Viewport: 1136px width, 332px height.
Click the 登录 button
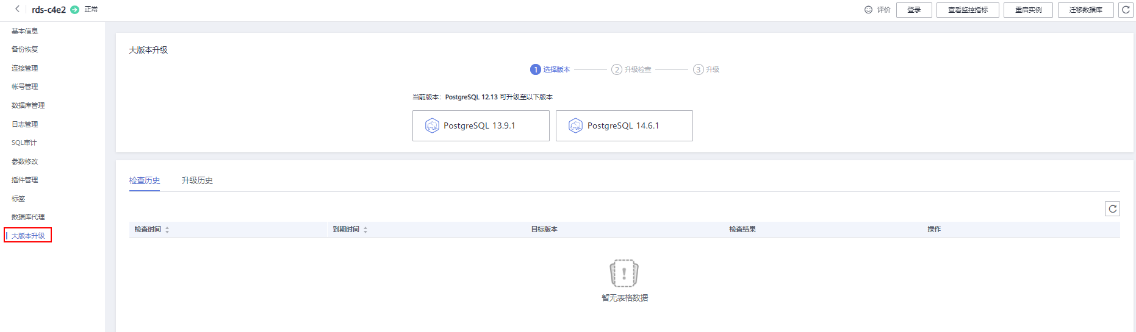(914, 10)
